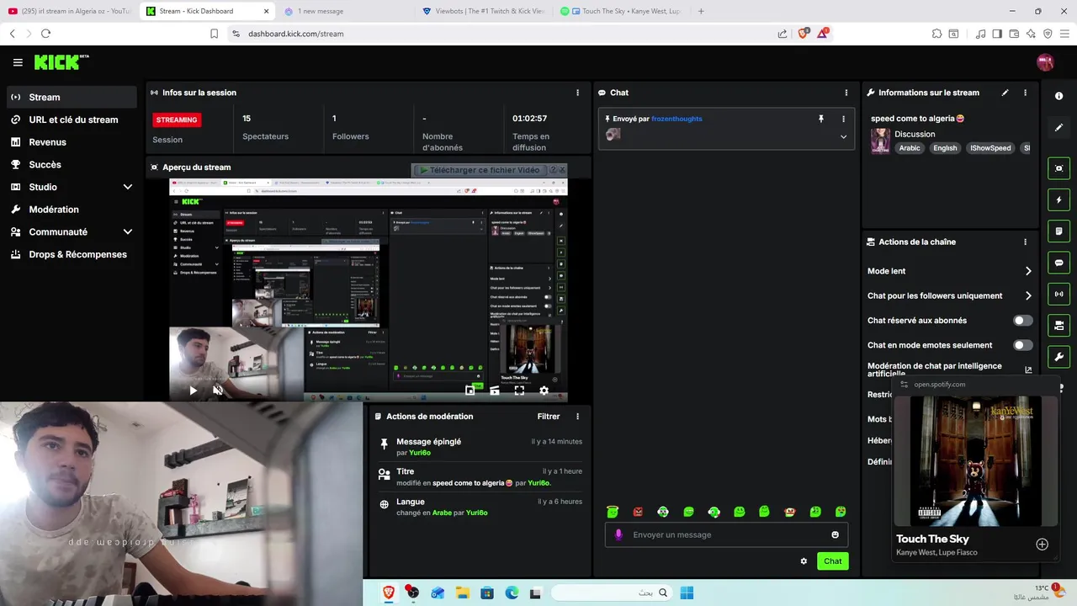The height and width of the screenshot is (606, 1077).
Task: Open chat settings gear icon
Action: [804, 561]
